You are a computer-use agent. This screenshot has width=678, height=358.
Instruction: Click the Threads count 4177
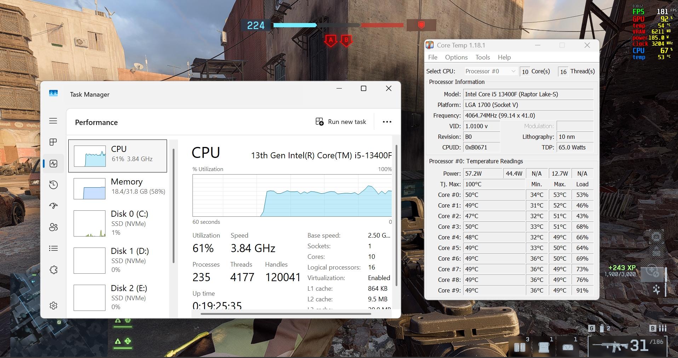point(242,277)
